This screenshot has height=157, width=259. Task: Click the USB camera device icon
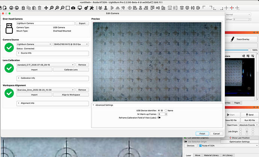[x=9, y=28]
